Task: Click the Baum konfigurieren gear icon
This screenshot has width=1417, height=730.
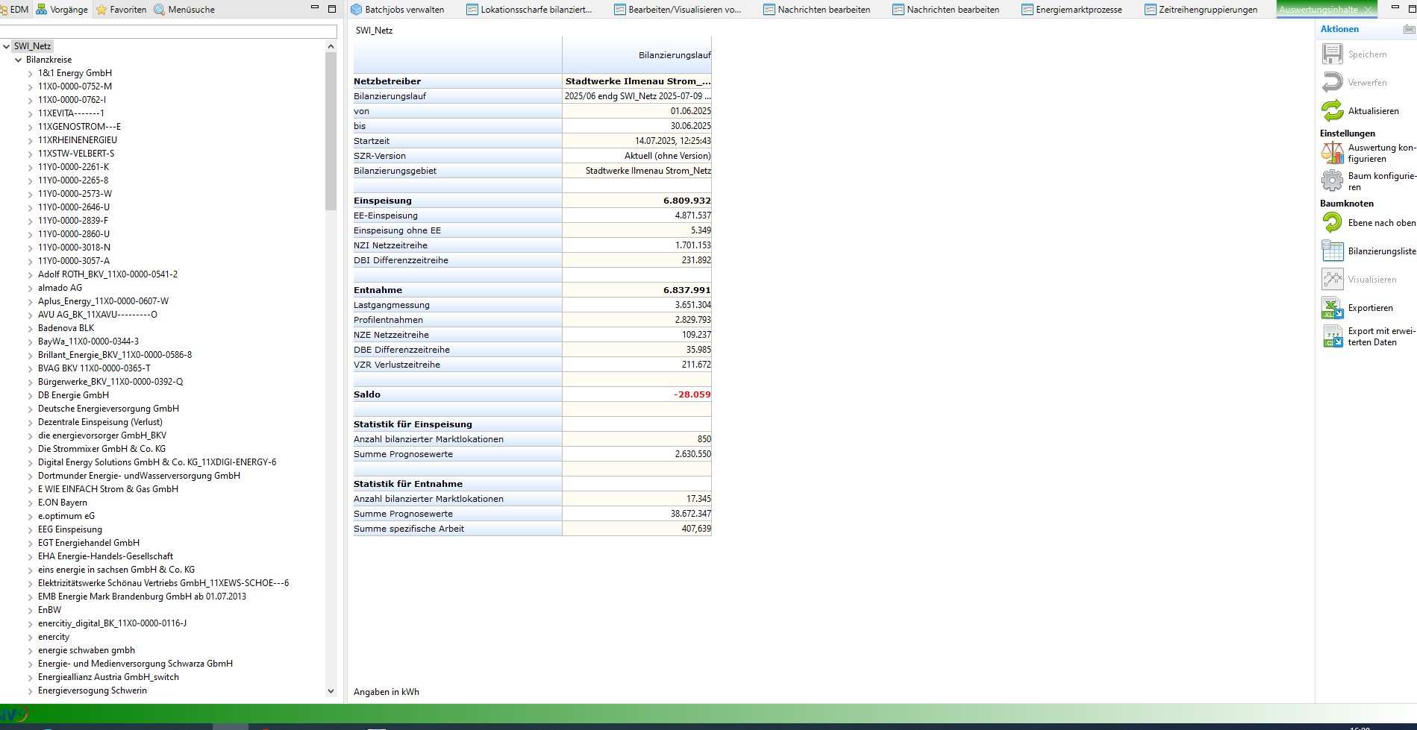Action: [1332, 181]
